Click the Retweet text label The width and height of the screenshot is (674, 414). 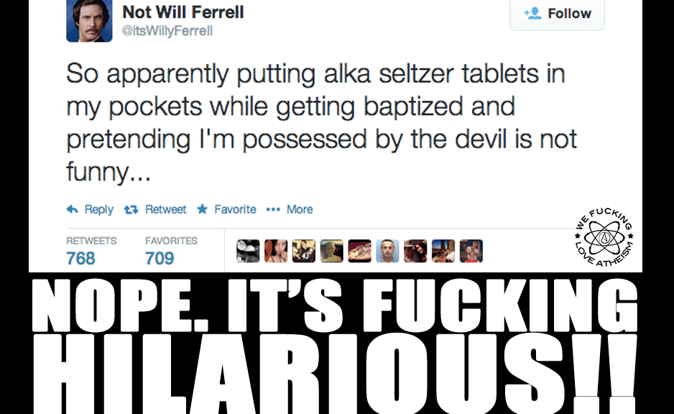(165, 210)
